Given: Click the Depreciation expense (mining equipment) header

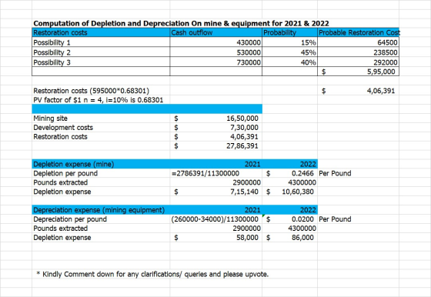Looking at the screenshot, I should (x=99, y=210).
